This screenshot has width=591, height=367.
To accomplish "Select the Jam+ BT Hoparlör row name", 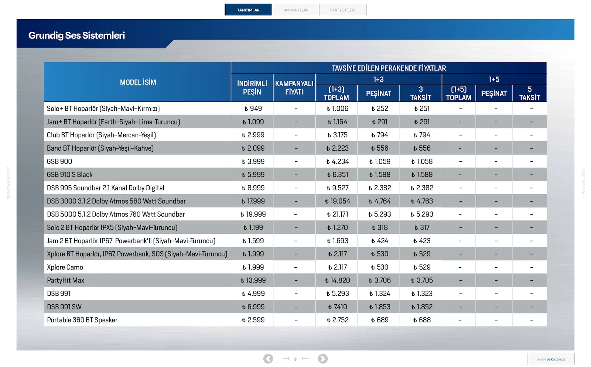I will coord(113,122).
